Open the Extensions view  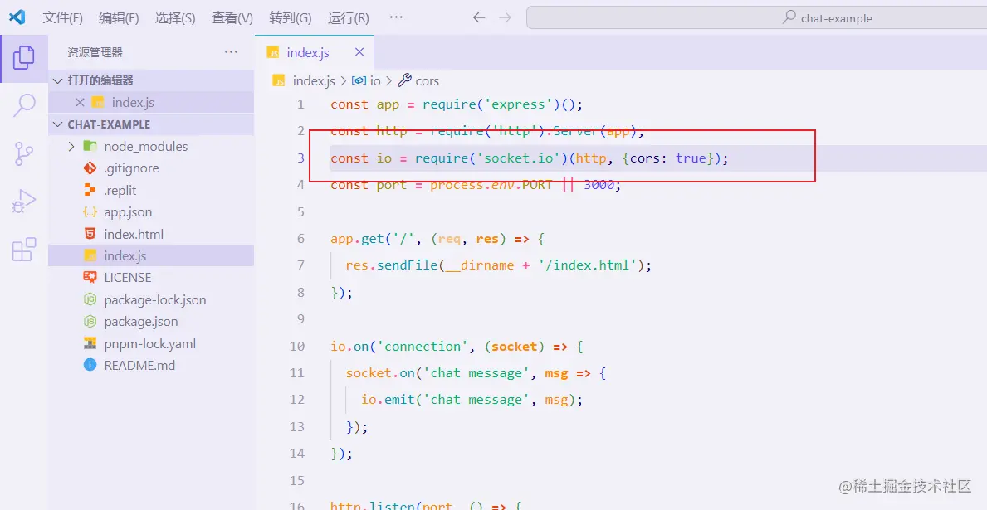pyautogui.click(x=24, y=250)
